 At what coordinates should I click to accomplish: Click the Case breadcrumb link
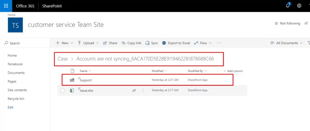63,59
